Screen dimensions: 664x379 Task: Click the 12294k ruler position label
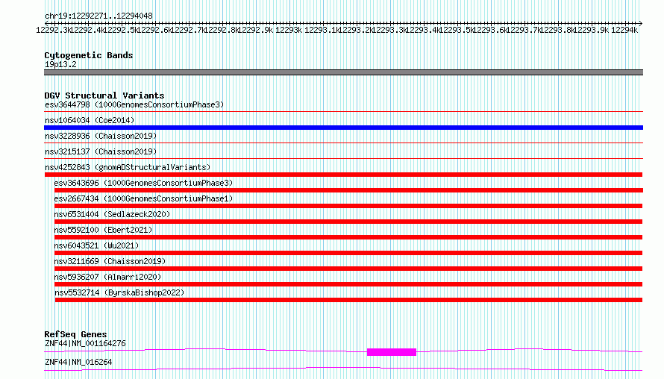pyautogui.click(x=624, y=30)
